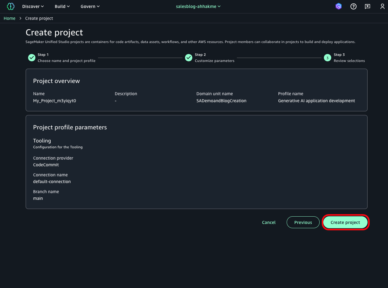This screenshot has width=388, height=288.
Task: Navigate via the Home breadcrumb link
Action: click(9, 18)
